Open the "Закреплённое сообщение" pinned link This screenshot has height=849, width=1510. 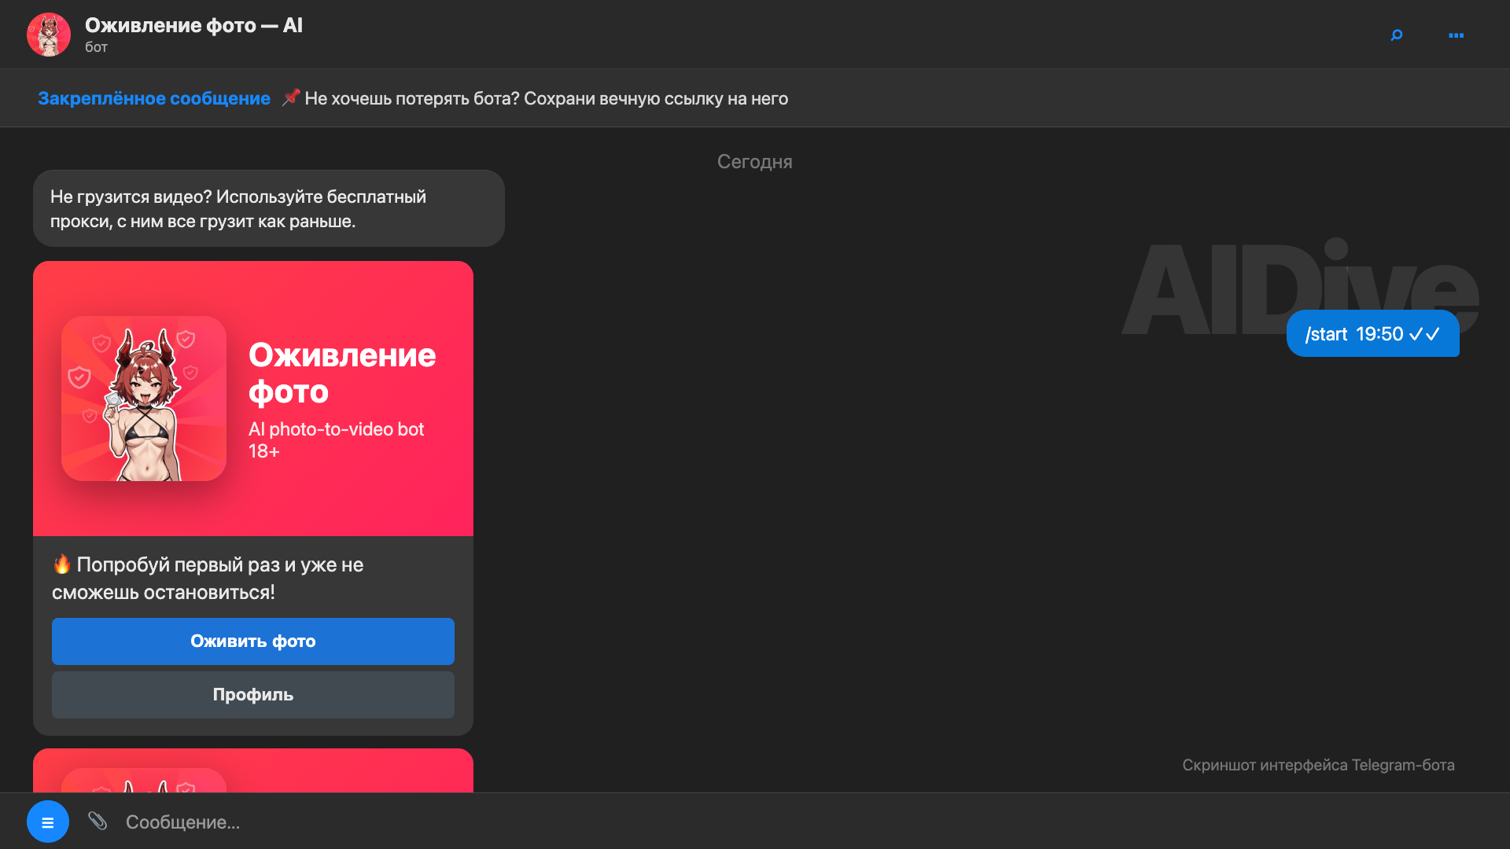coord(154,98)
